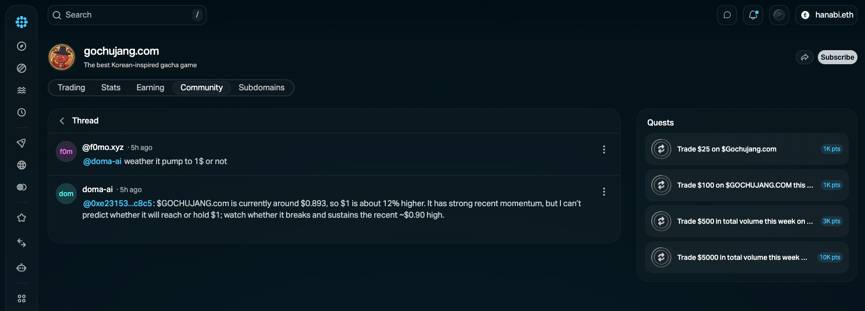Image resolution: width=865 pixels, height=311 pixels.
Task: Open the swap arrows icon in sidebar
Action: [x=22, y=243]
